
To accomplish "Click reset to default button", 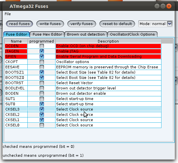I will (x=117, y=24).
